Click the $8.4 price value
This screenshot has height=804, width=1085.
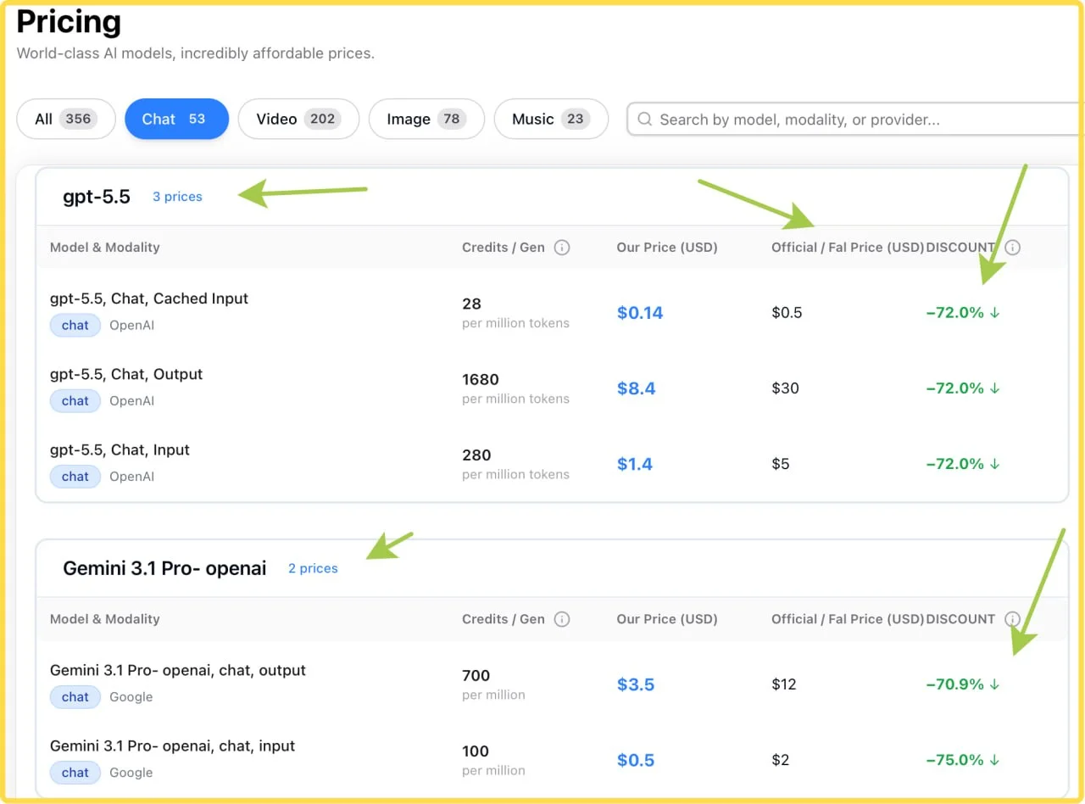coord(636,388)
